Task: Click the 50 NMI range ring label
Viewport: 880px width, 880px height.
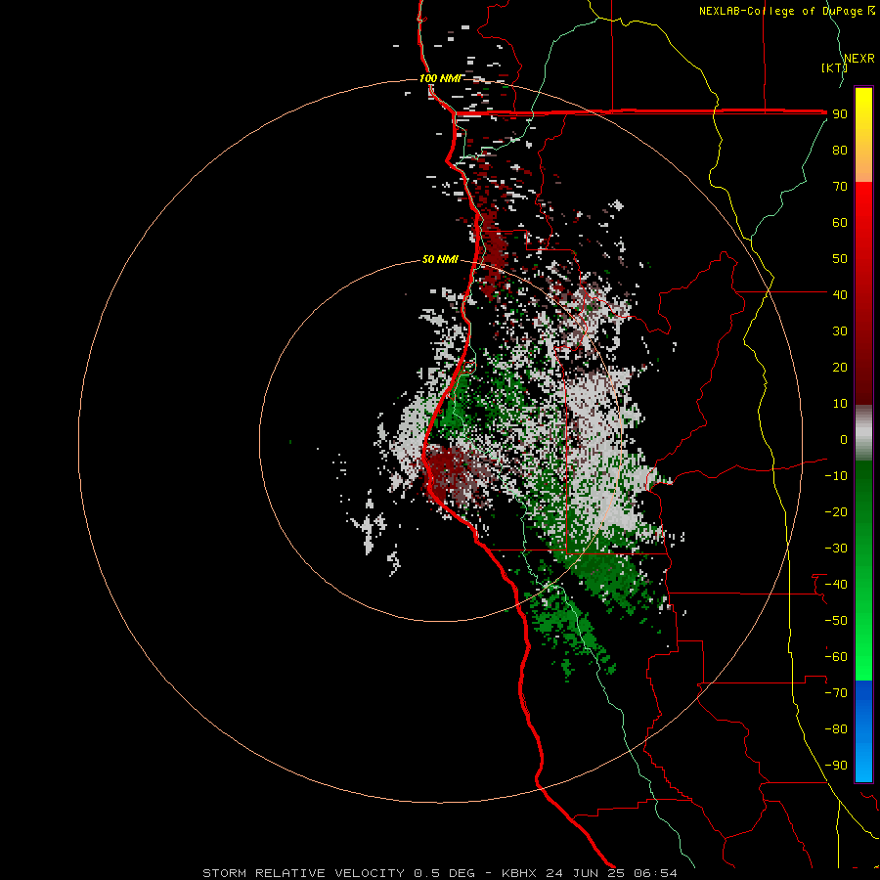Action: (440, 259)
